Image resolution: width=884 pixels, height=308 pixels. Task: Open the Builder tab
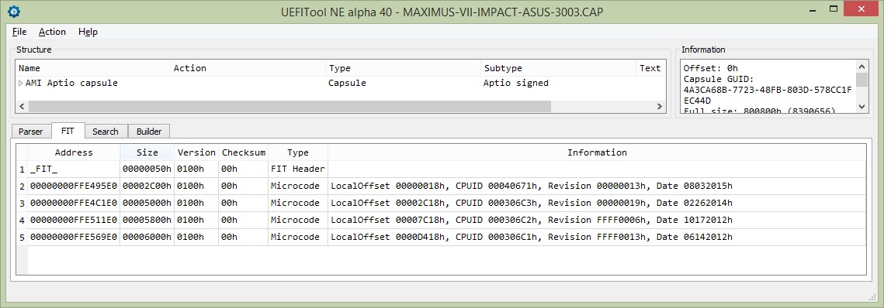[149, 132]
